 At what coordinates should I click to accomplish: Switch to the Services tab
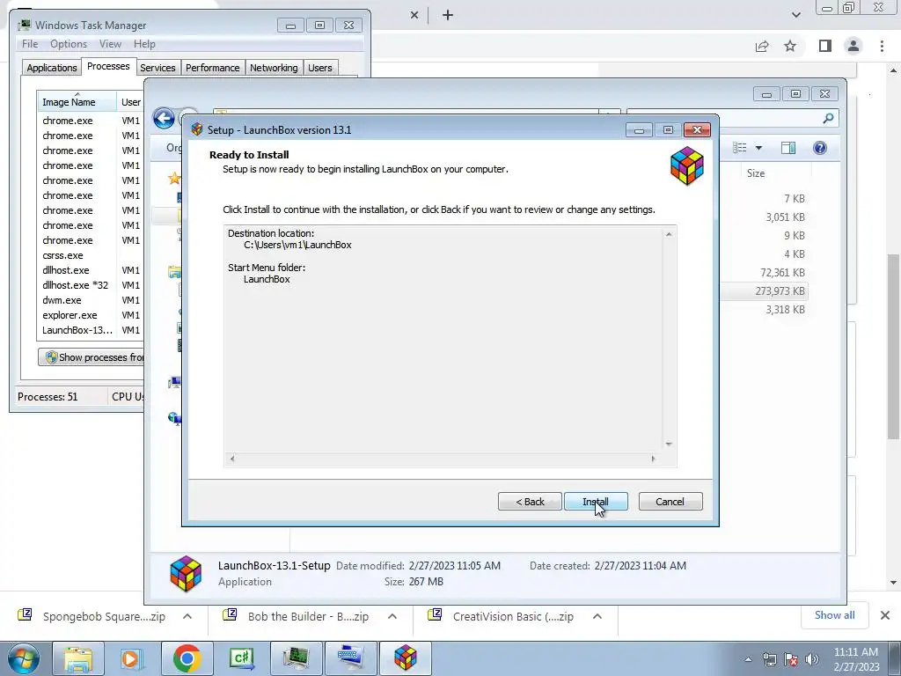tap(157, 67)
